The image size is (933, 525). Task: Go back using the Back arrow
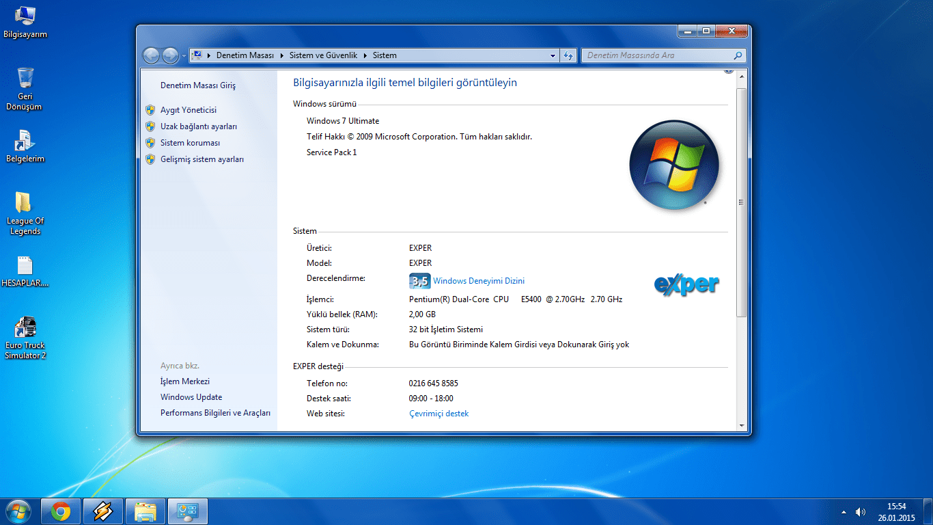(151, 55)
